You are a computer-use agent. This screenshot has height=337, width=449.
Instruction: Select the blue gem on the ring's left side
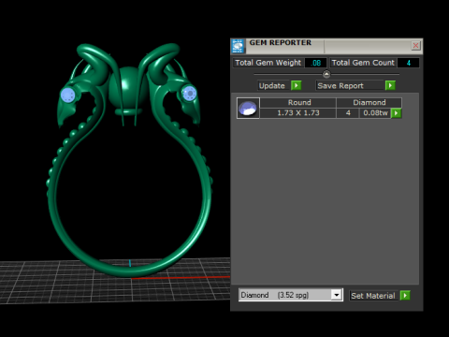(67, 95)
